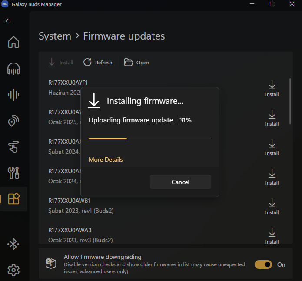302x281 pixels.
Task: Open the wrench tools sidebar icon
Action: [x=13, y=173]
